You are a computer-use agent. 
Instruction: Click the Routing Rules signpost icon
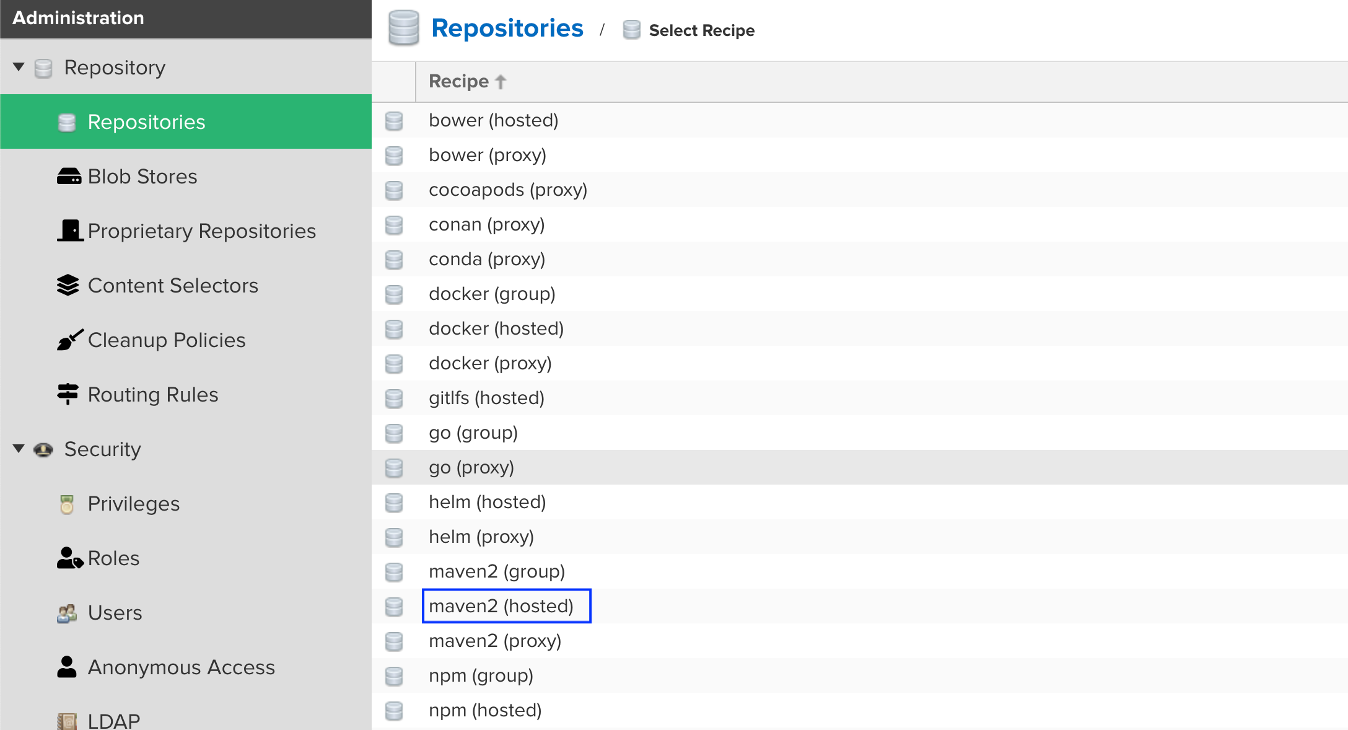[68, 394]
